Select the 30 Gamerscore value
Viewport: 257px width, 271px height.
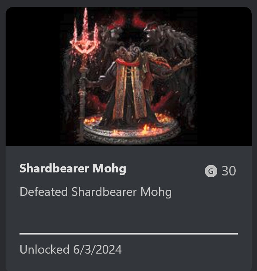coord(229,171)
